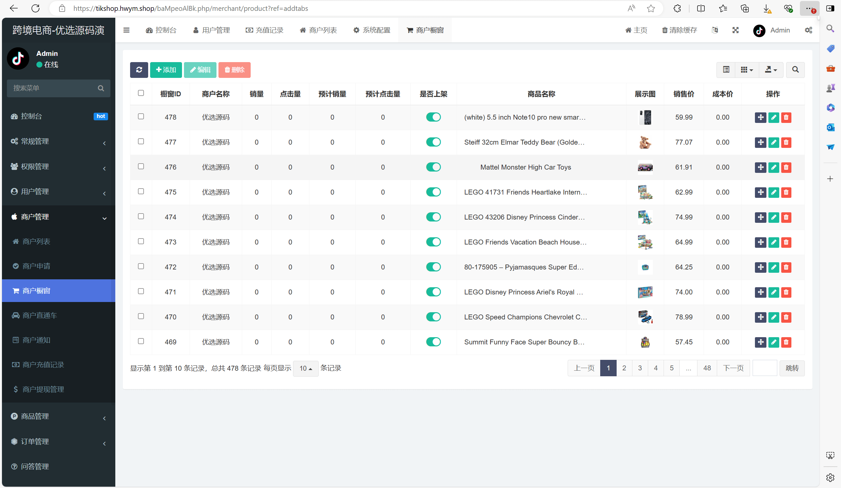The image size is (841, 488).
Task: Go to page 48 in pagination
Action: (707, 368)
